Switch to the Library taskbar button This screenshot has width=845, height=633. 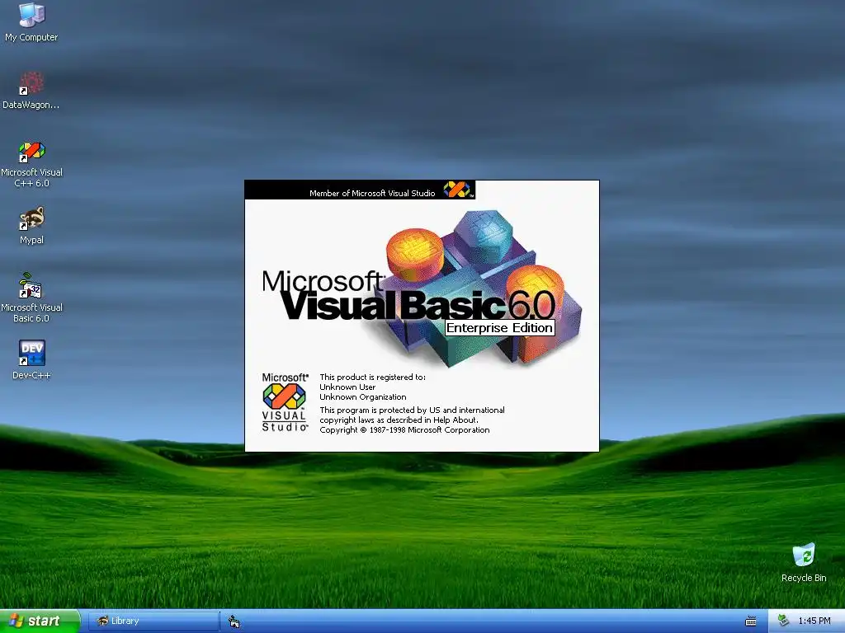(153, 621)
